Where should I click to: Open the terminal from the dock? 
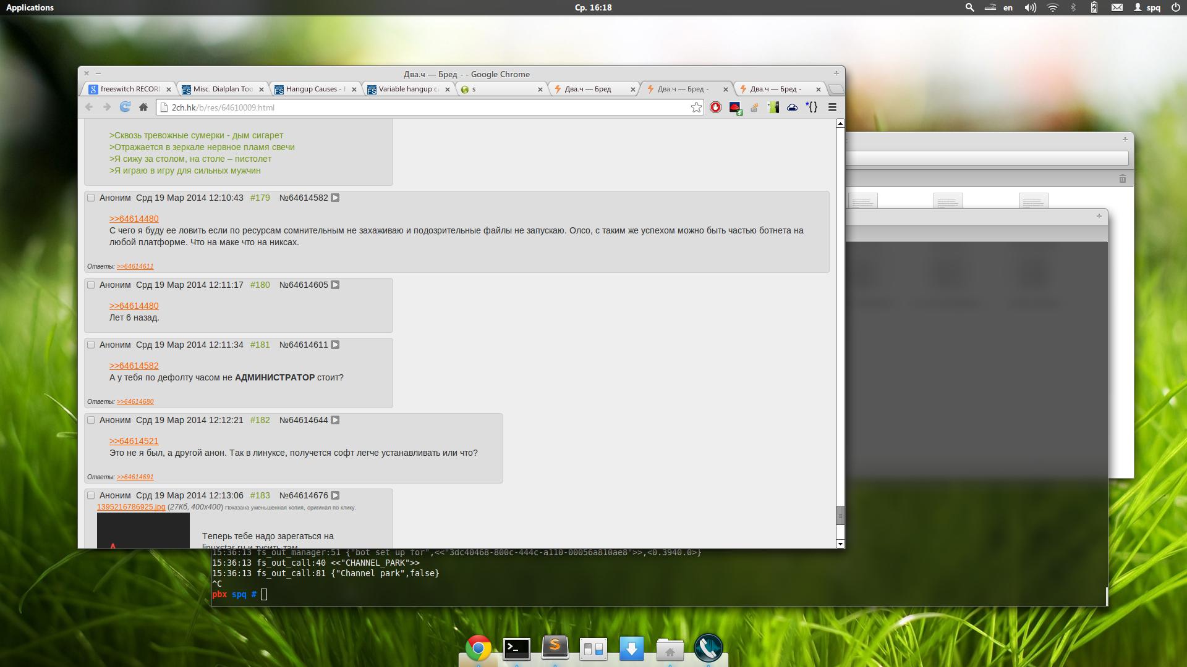point(516,648)
